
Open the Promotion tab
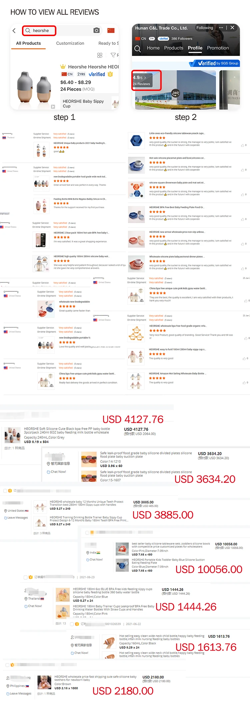[x=218, y=48]
